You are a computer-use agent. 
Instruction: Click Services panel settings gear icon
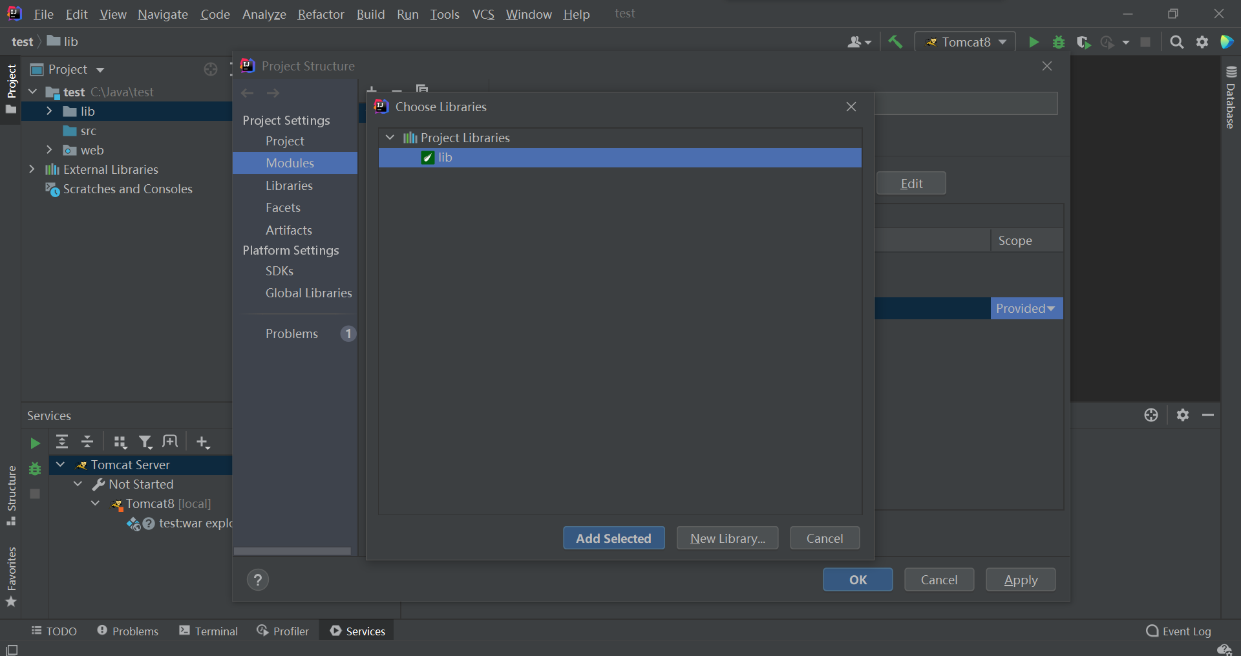pos(1183,415)
